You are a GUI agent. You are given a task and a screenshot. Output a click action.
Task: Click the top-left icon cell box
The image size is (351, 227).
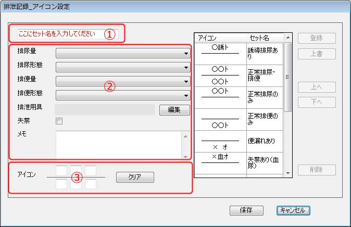click(x=61, y=170)
